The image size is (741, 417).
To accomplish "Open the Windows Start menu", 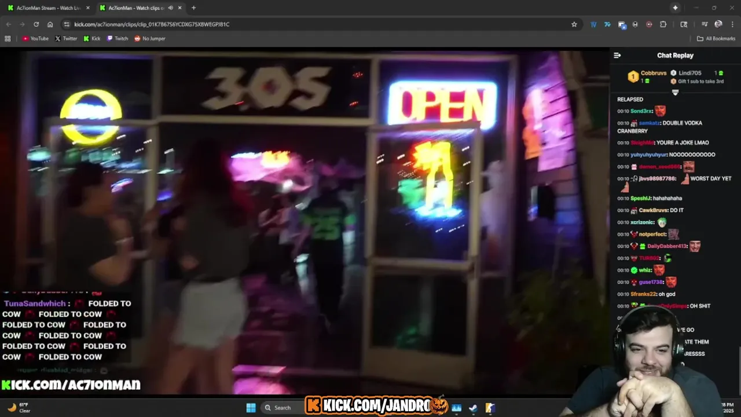I will pos(251,408).
